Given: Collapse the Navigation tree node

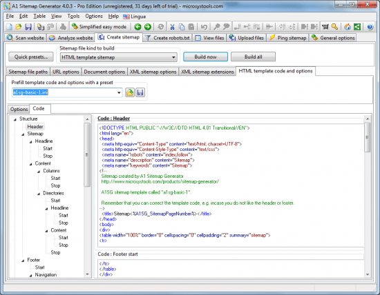Looking at the screenshot, I should pyautogui.click(x=31, y=276).
